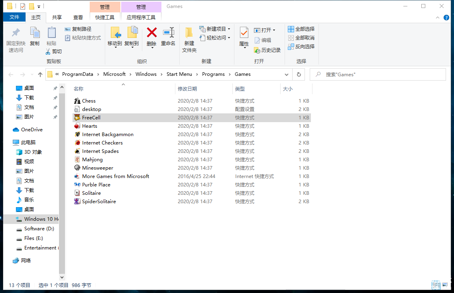This screenshot has height=293, width=454.
Task: Click Select none (全部取消)
Action: point(301,38)
